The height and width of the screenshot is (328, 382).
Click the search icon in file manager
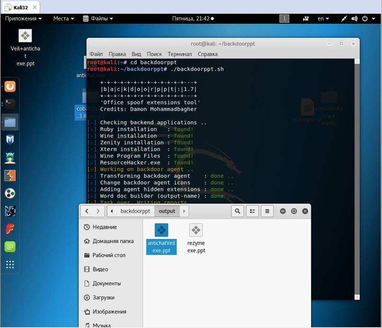click(x=238, y=211)
